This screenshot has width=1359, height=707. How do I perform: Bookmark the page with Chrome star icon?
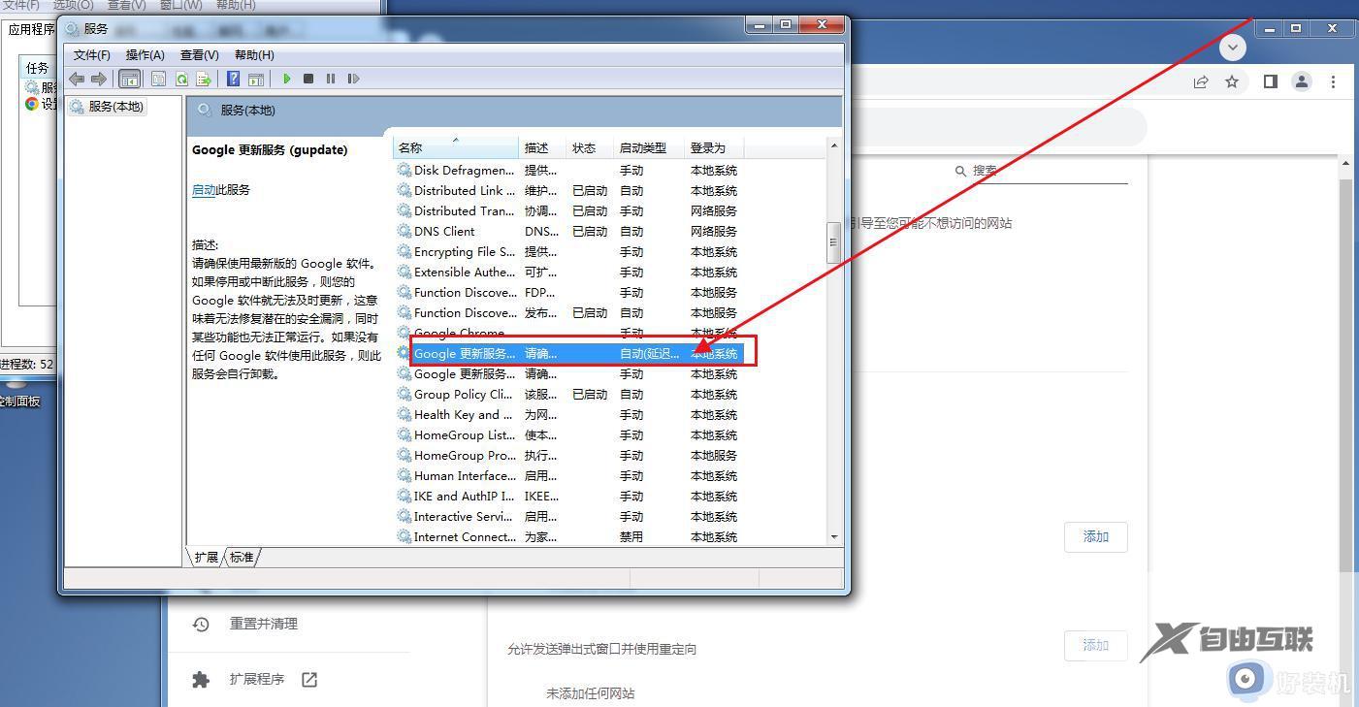point(1232,81)
